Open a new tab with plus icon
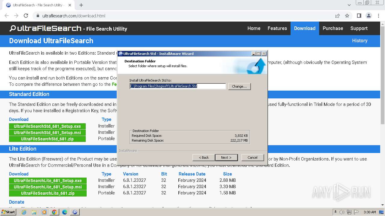 pos(81,5)
